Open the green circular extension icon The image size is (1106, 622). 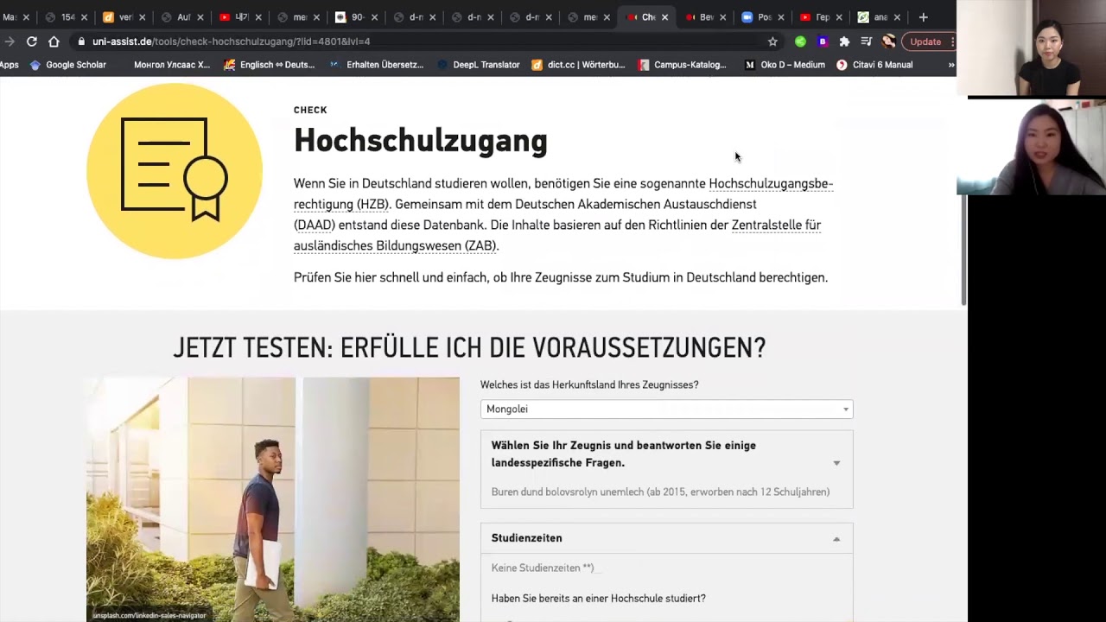coord(800,41)
